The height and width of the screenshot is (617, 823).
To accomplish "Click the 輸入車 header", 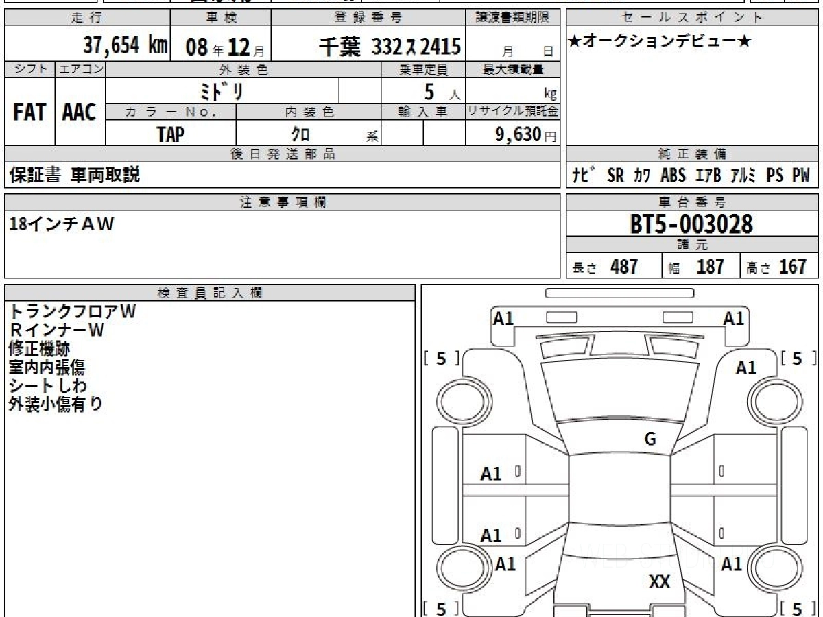I will [x=423, y=112].
